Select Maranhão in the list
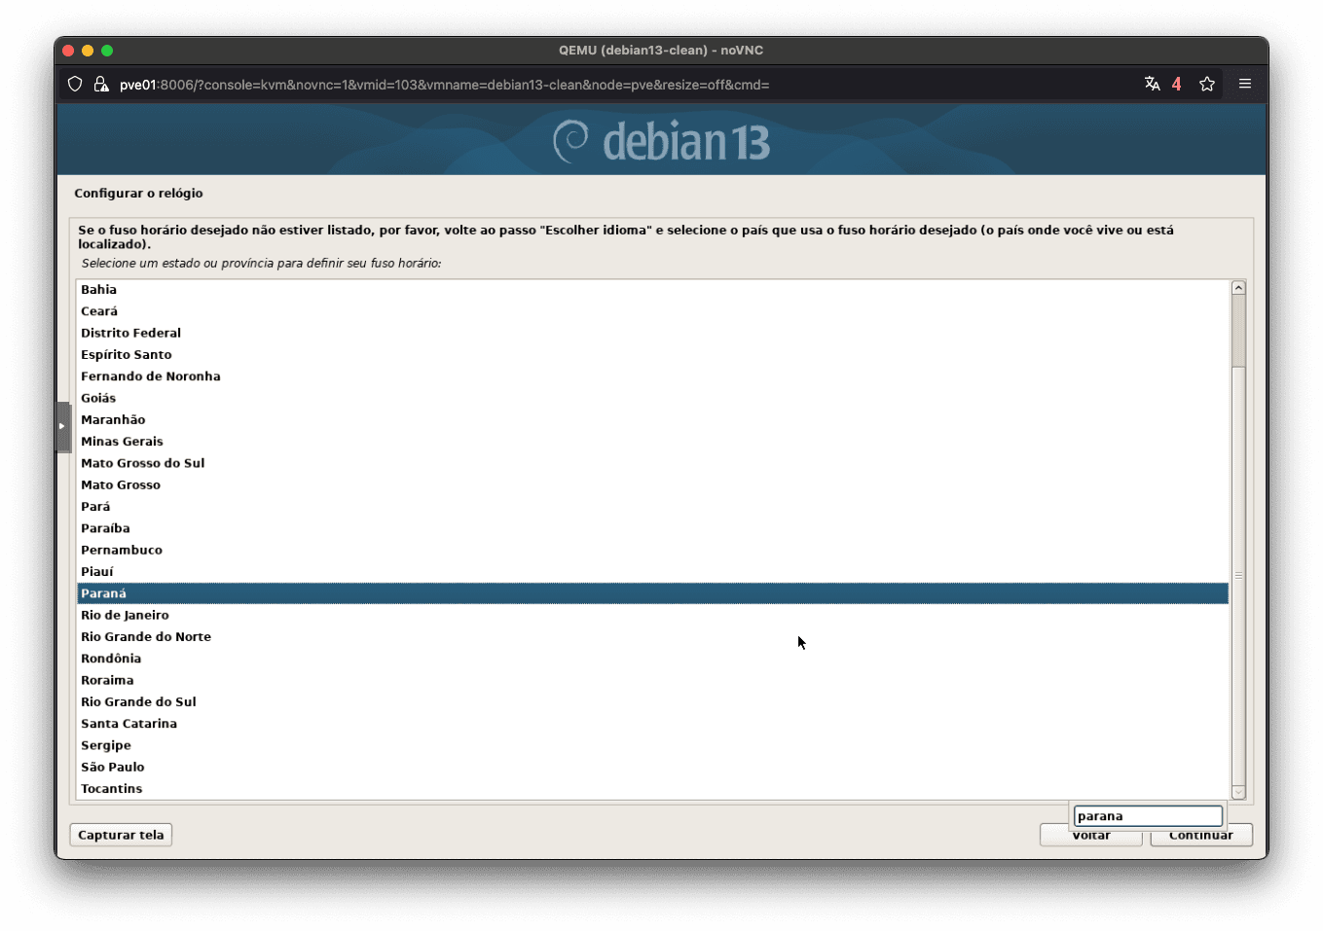The height and width of the screenshot is (931, 1323). 652,420
